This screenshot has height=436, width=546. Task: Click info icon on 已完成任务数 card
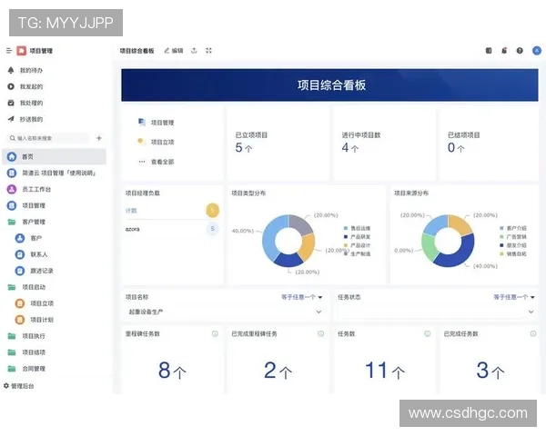(533, 333)
